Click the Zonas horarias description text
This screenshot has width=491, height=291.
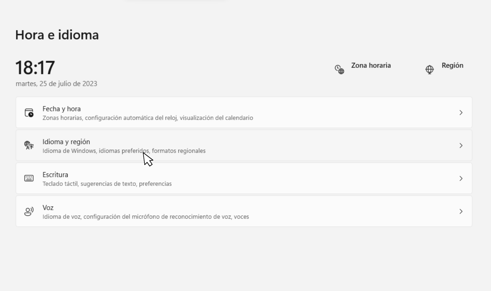tap(148, 118)
